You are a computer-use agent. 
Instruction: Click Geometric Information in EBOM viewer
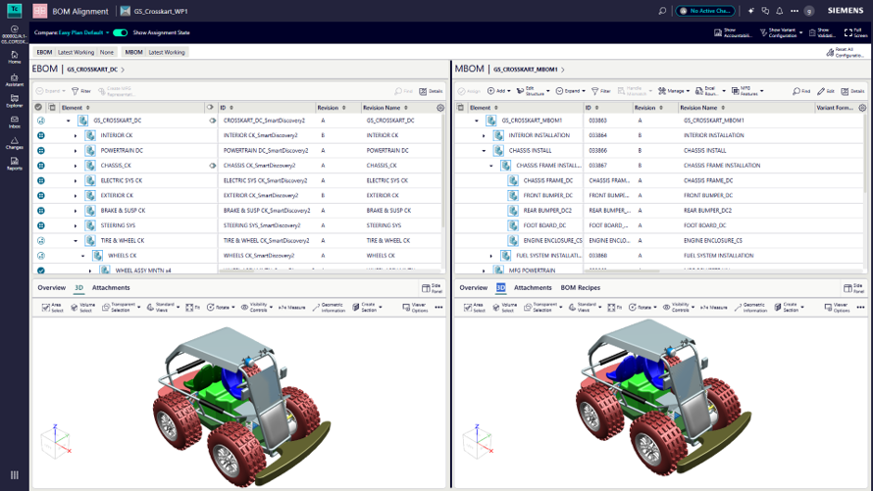pyautogui.click(x=328, y=308)
